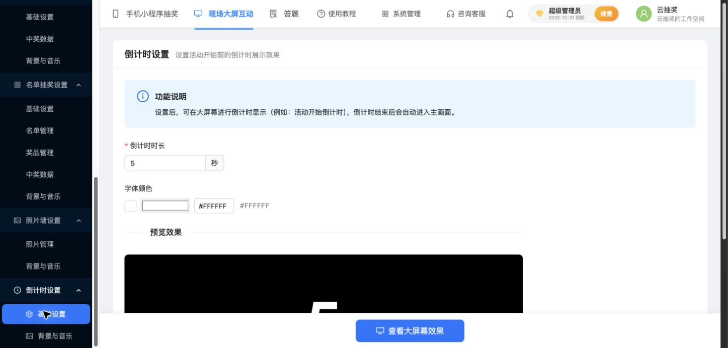
Task: Collapse the 名单抽奖设置 chevron
Action: coord(78,85)
